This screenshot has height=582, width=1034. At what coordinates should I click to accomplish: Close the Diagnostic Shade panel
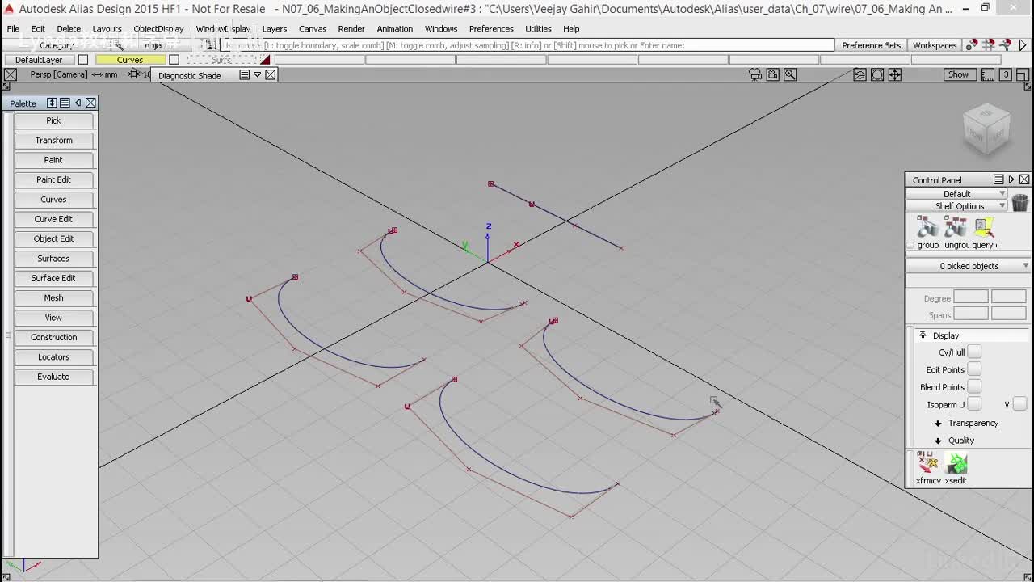coord(270,74)
